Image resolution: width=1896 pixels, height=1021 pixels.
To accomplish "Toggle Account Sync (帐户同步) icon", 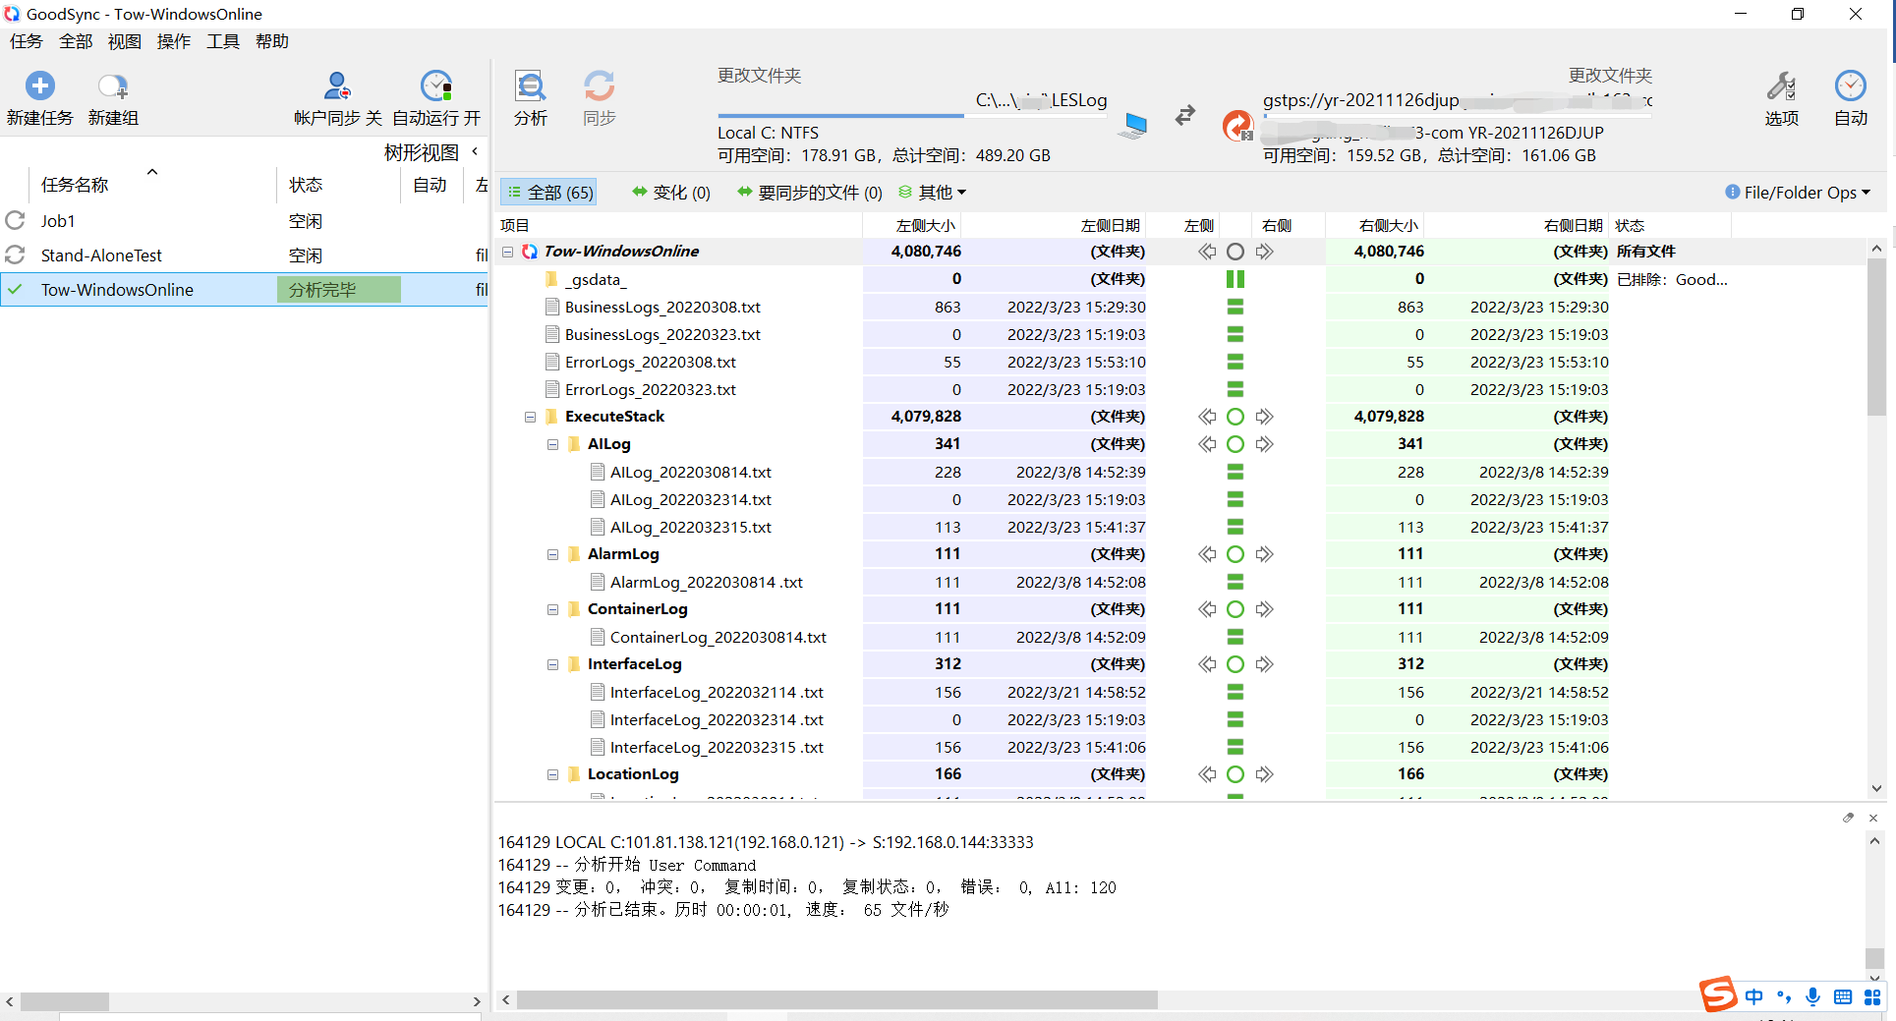I will pyautogui.click(x=337, y=86).
